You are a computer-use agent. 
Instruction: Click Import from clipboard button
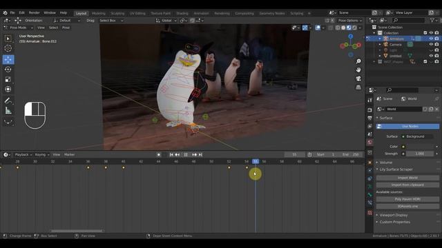(x=407, y=185)
